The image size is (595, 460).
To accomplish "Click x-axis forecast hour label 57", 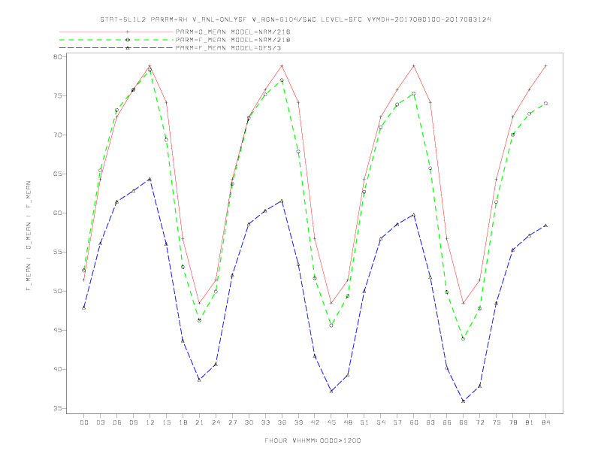I will click(x=397, y=422).
